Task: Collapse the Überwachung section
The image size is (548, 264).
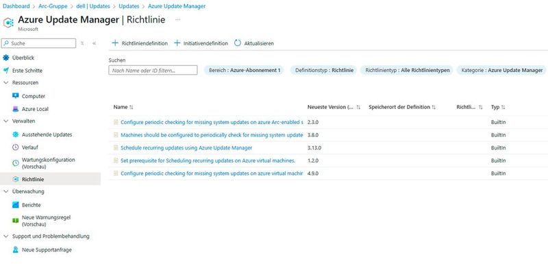Action: [6, 191]
